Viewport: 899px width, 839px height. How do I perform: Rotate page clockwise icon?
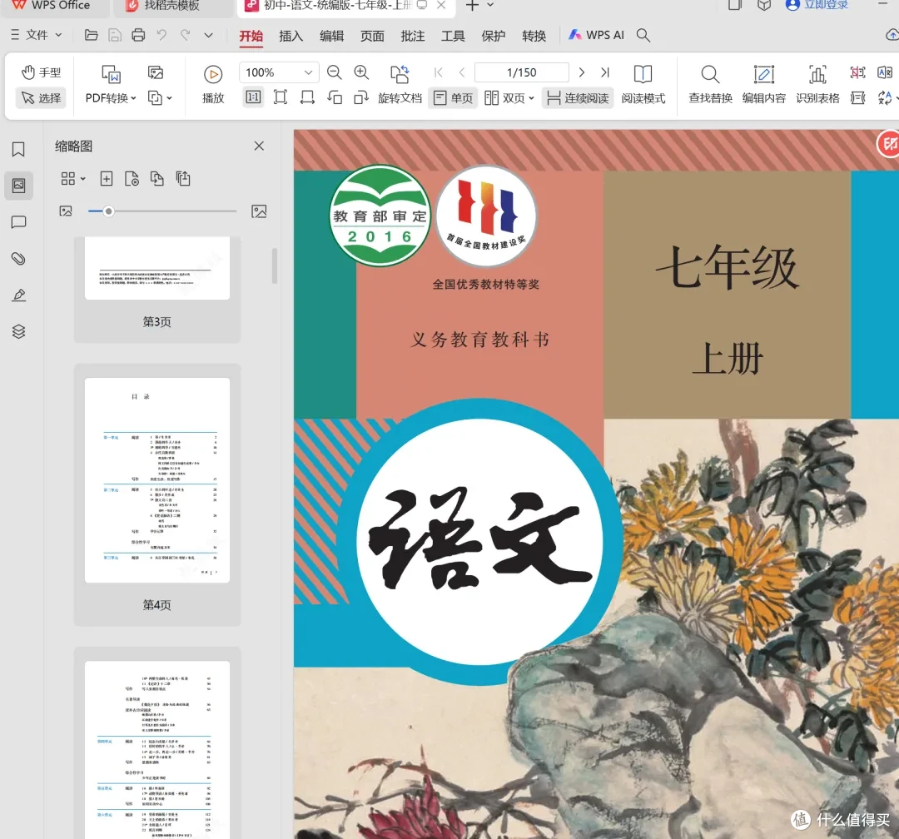coord(360,97)
